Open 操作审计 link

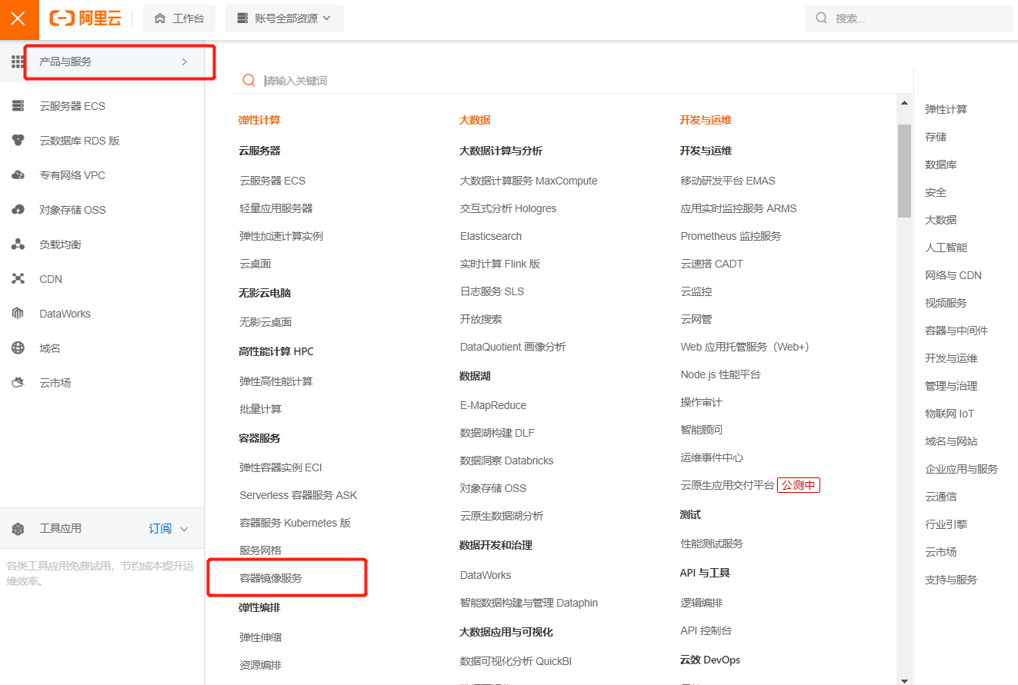pyautogui.click(x=701, y=402)
